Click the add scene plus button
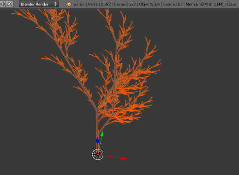 tap(3, 4)
